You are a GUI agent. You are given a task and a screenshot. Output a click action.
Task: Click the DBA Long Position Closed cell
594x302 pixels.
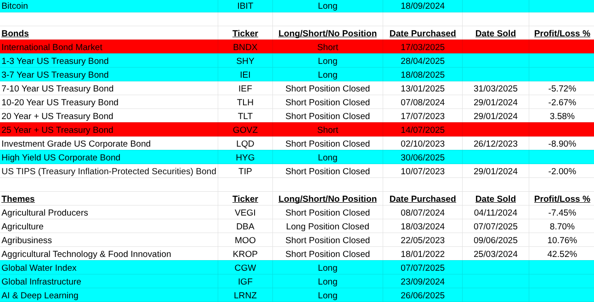328,227
